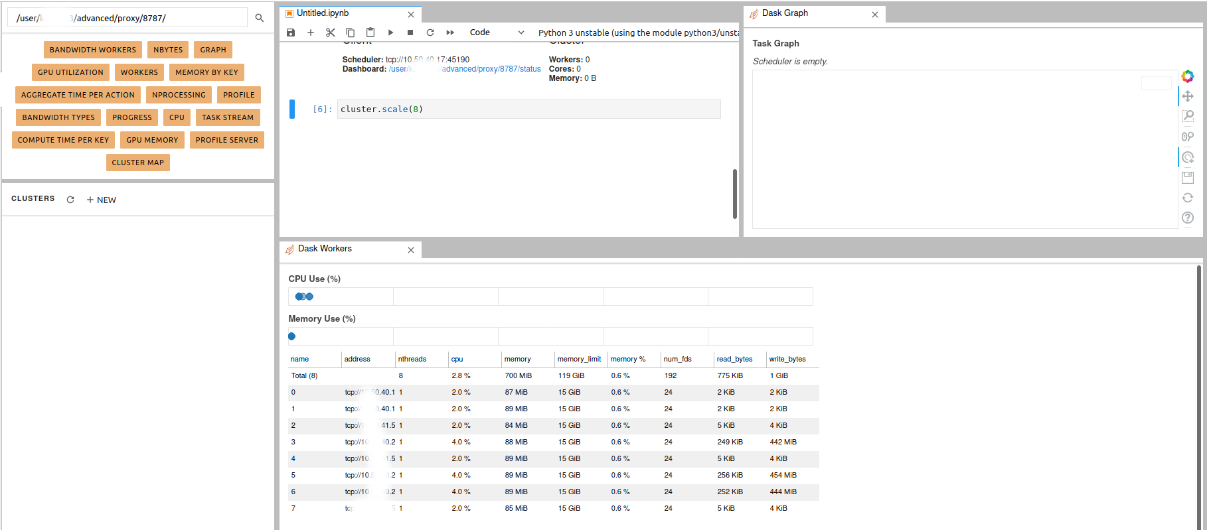Open the NPROCESSING dashboard
Image resolution: width=1207 pixels, height=530 pixels.
(x=179, y=95)
